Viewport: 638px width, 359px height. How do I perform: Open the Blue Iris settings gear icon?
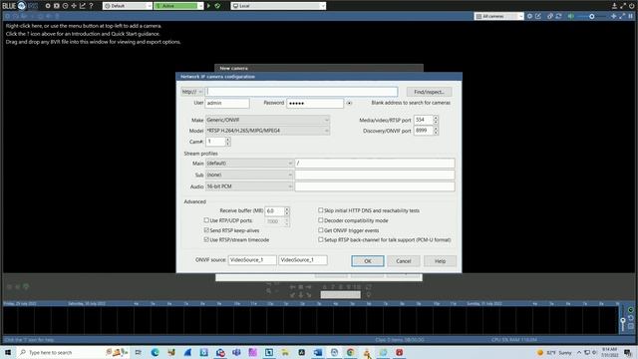[48, 6]
